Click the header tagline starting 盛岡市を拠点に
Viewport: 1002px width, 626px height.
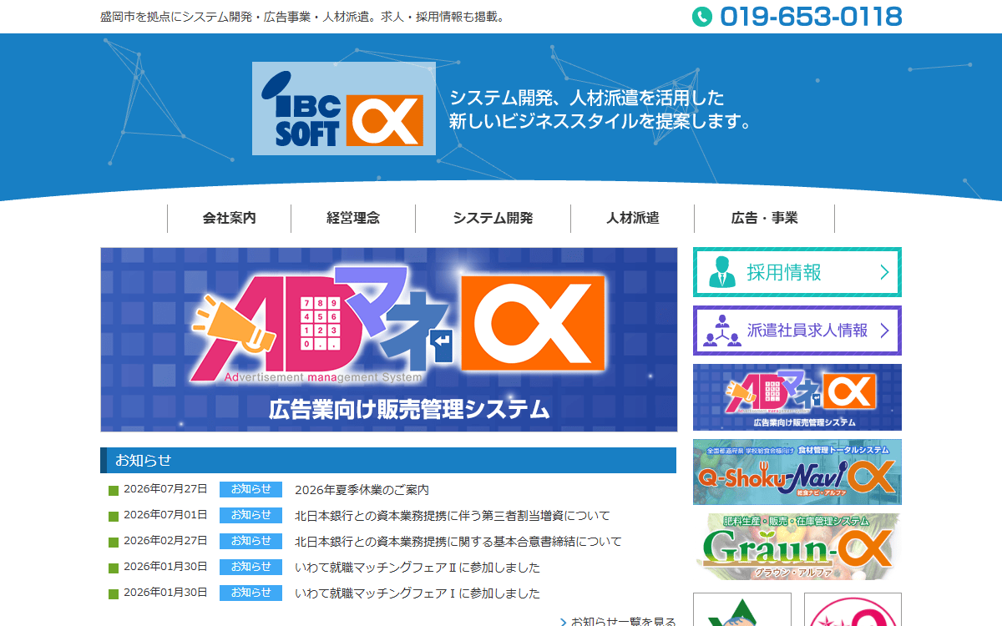click(304, 17)
